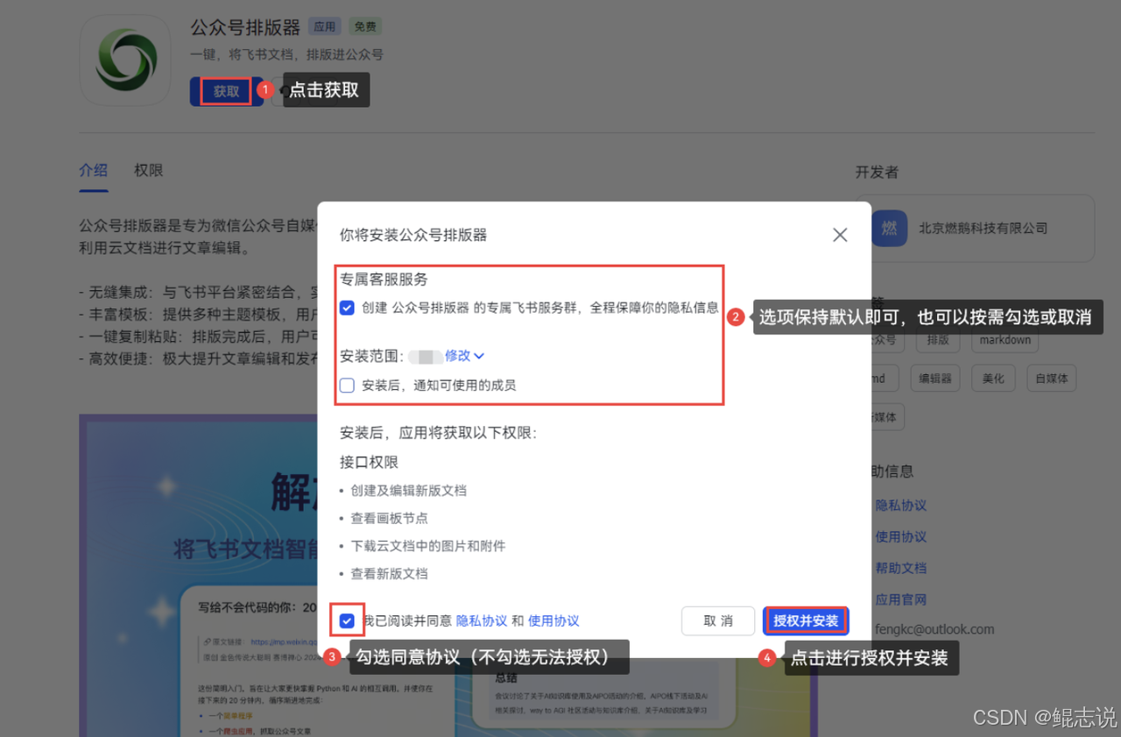Click the 授权并安装 button
The height and width of the screenshot is (737, 1121).
click(x=806, y=620)
